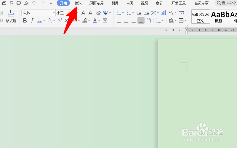Apply the 正文 style
This screenshot has height=148, width=237.
pos(201,17)
